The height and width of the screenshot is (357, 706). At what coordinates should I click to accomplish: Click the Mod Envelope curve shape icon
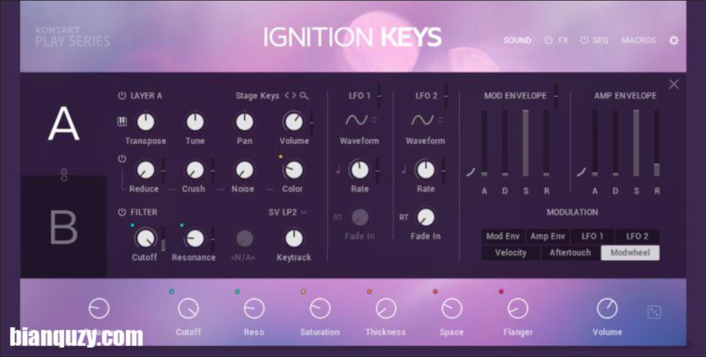[470, 172]
